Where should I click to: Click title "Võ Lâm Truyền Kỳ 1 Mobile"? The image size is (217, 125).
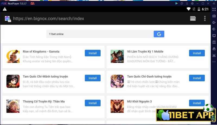(x=145, y=52)
